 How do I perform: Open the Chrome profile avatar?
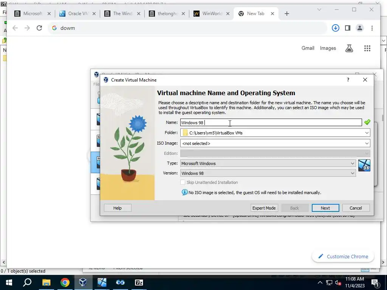pyautogui.click(x=360, y=28)
